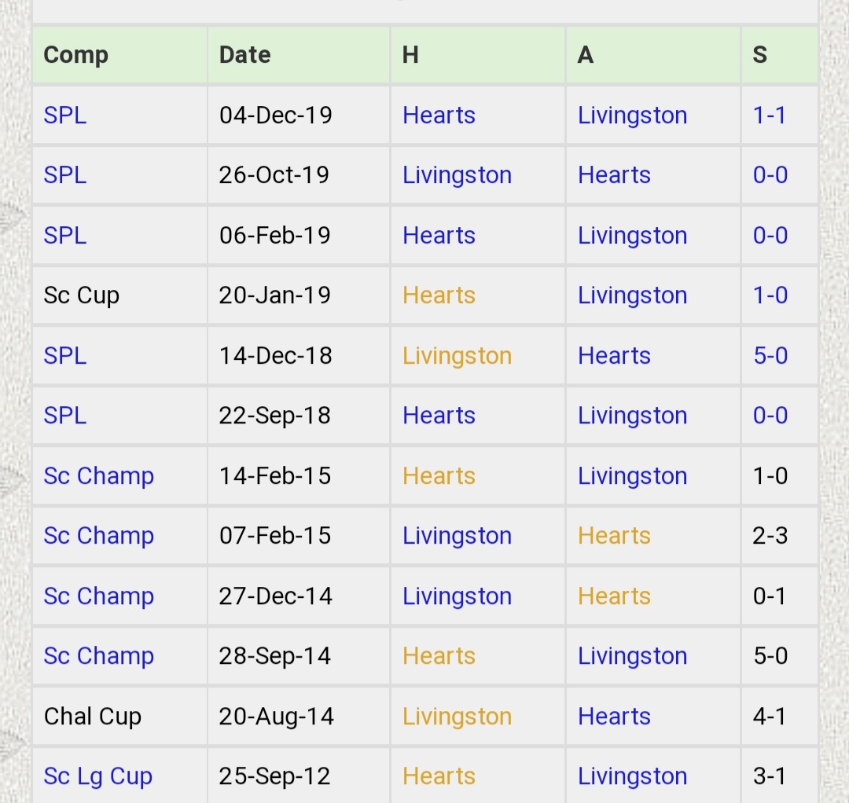Viewport: 849px width, 803px height.
Task: Select Livingston away team on 06-Feb-19
Action: [x=632, y=236]
